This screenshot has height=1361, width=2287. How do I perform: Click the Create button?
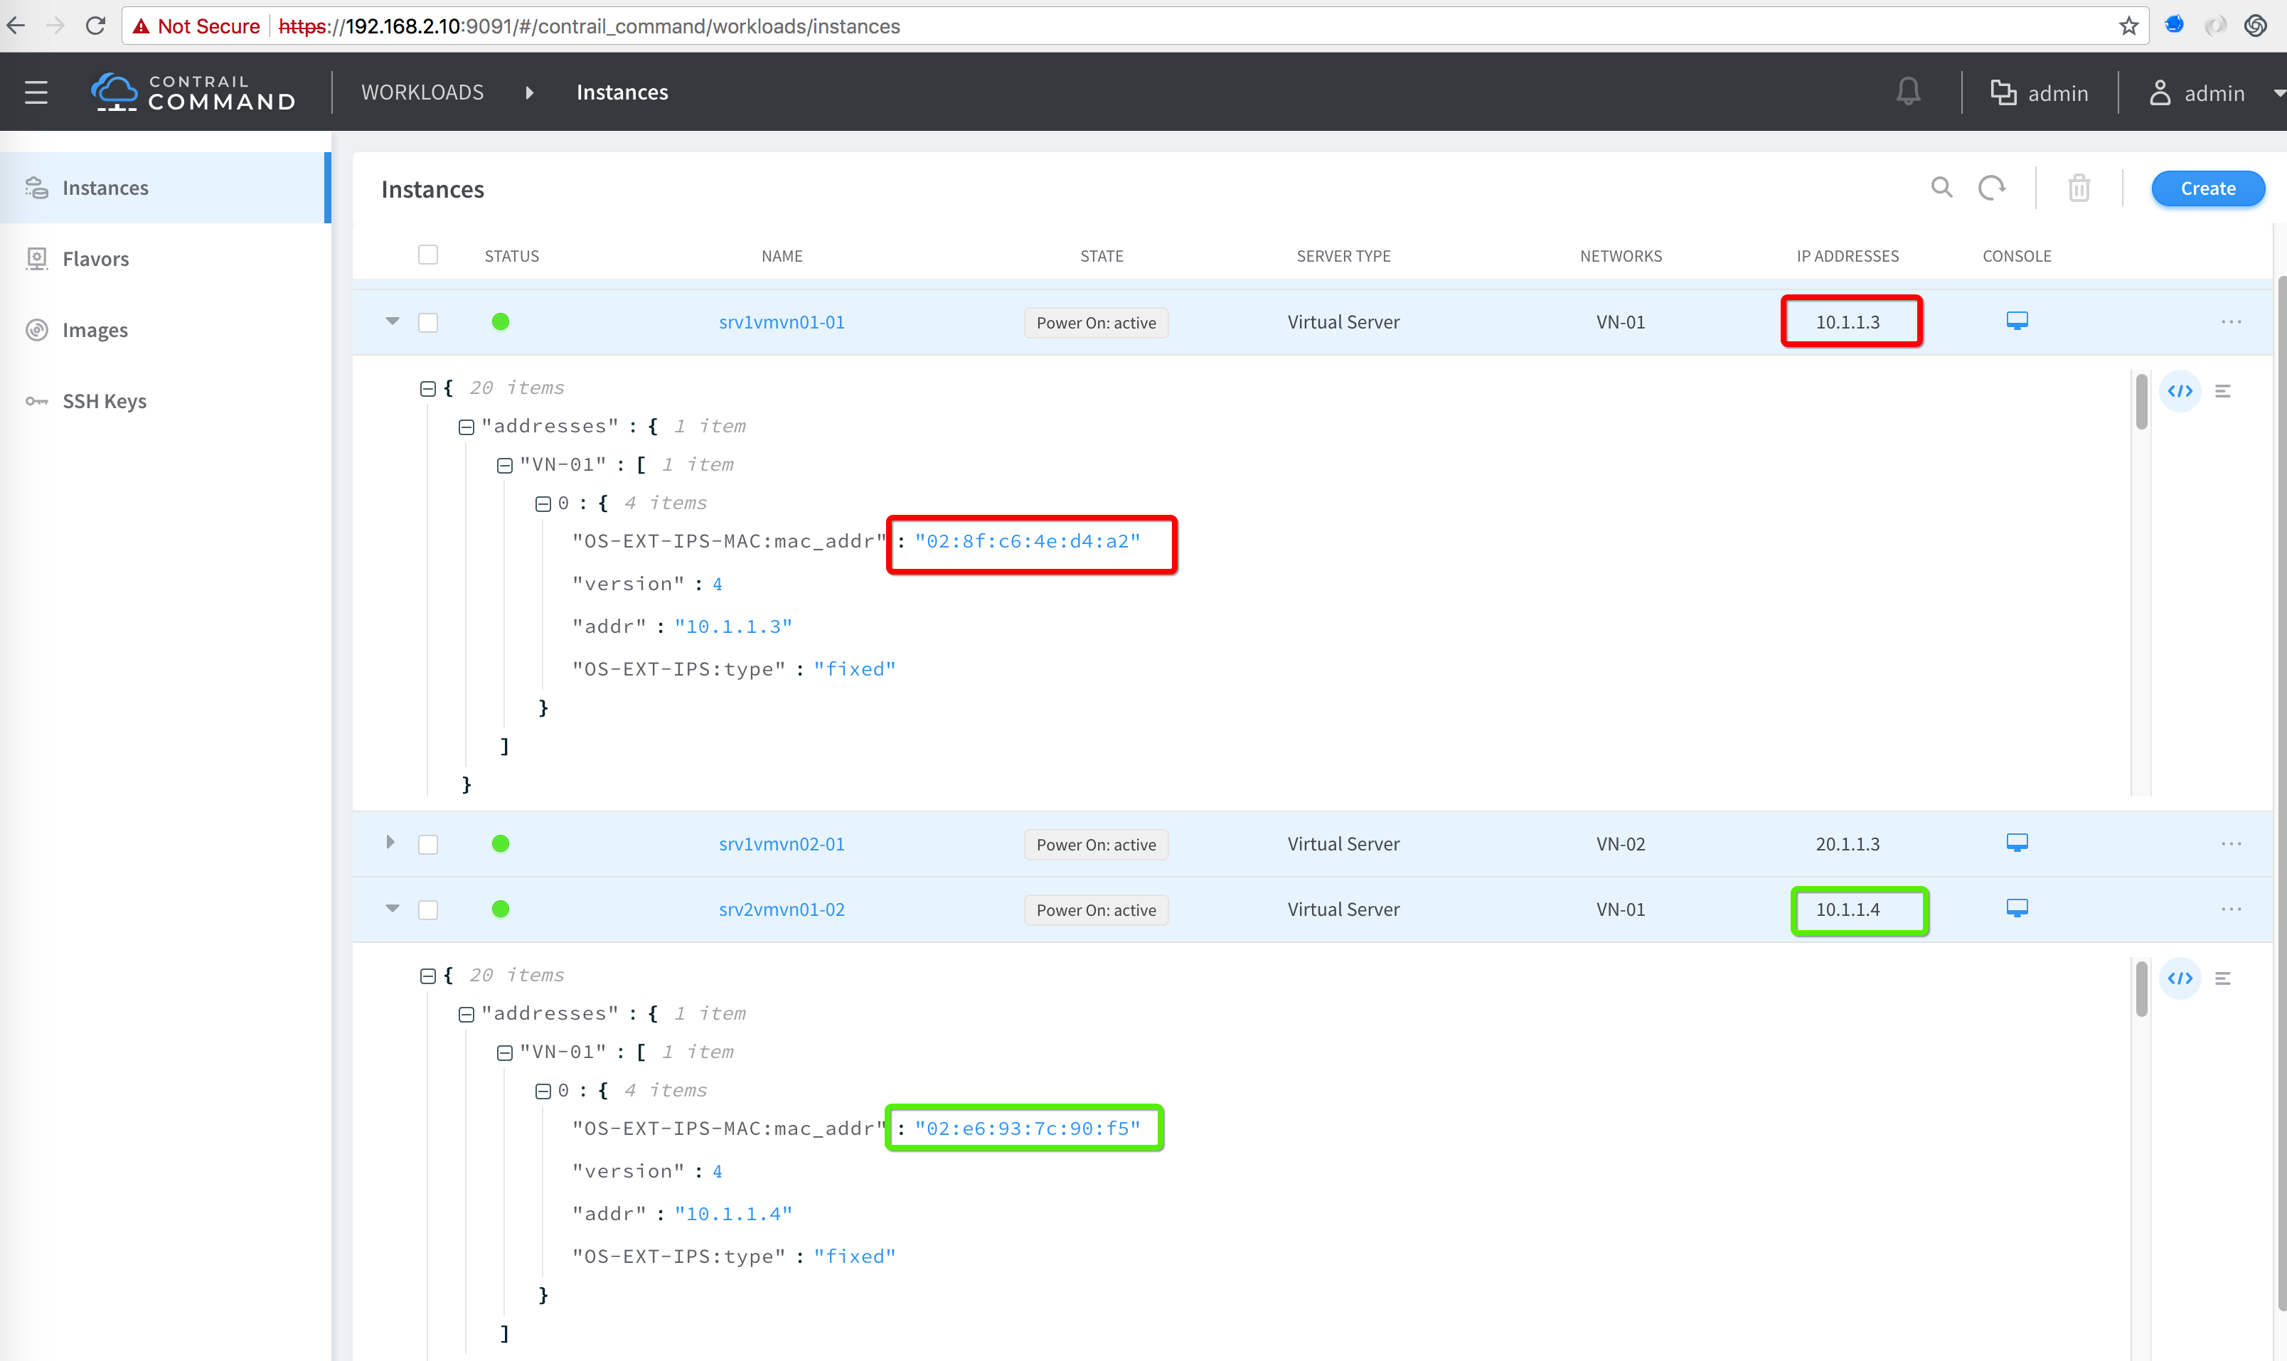pos(2207,188)
